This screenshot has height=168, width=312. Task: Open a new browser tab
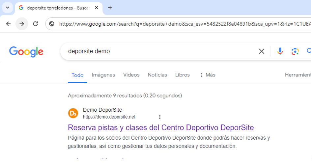pos(110,8)
